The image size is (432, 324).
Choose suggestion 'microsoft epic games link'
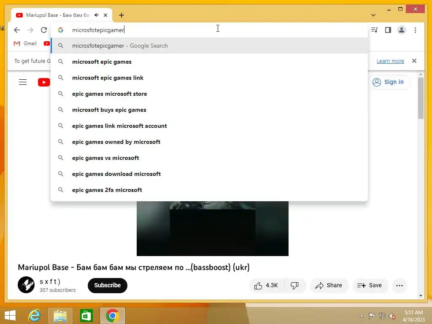click(209, 78)
